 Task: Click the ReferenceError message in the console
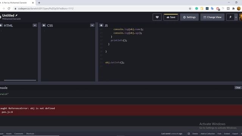pyautogui.click(x=28, y=108)
